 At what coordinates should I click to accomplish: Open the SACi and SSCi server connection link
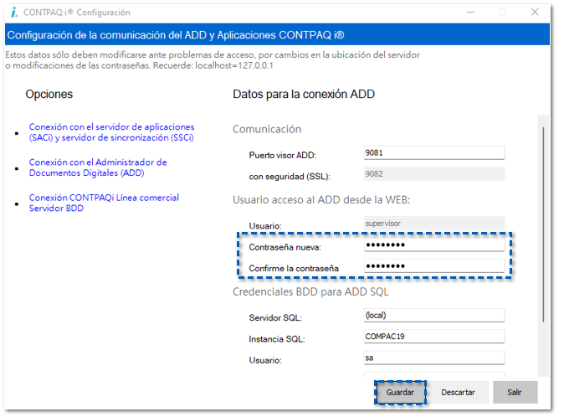click(x=111, y=132)
